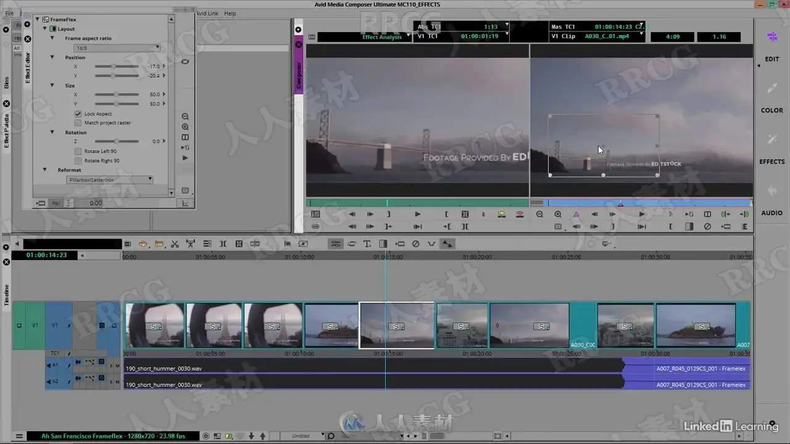
Task: Open the File menu
Action: point(9,14)
